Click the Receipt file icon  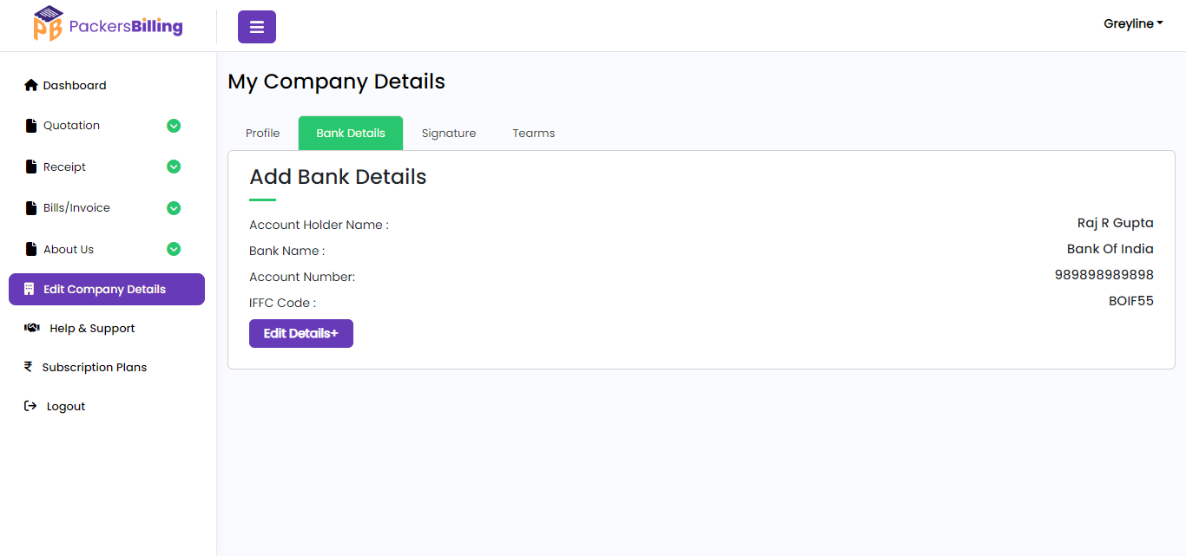coord(32,167)
